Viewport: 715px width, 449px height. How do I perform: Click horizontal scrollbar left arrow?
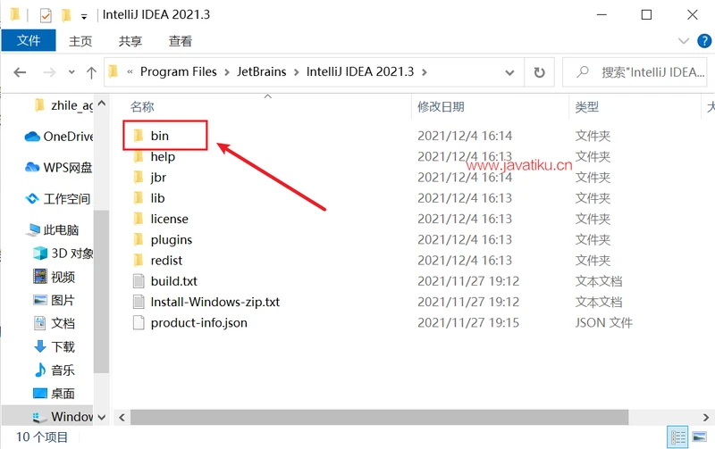click(122, 417)
